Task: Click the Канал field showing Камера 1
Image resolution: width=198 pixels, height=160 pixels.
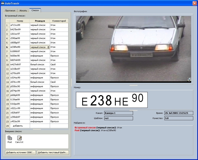Action: [x=118, y=113]
